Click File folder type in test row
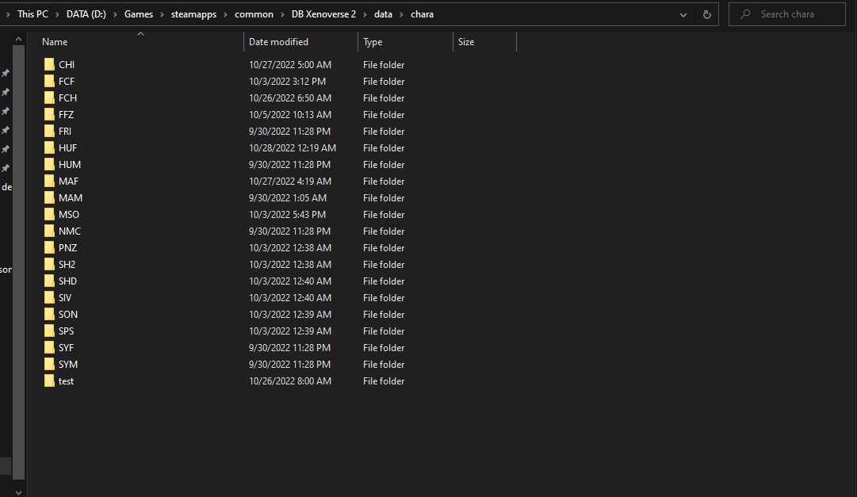The image size is (857, 497). 384,381
